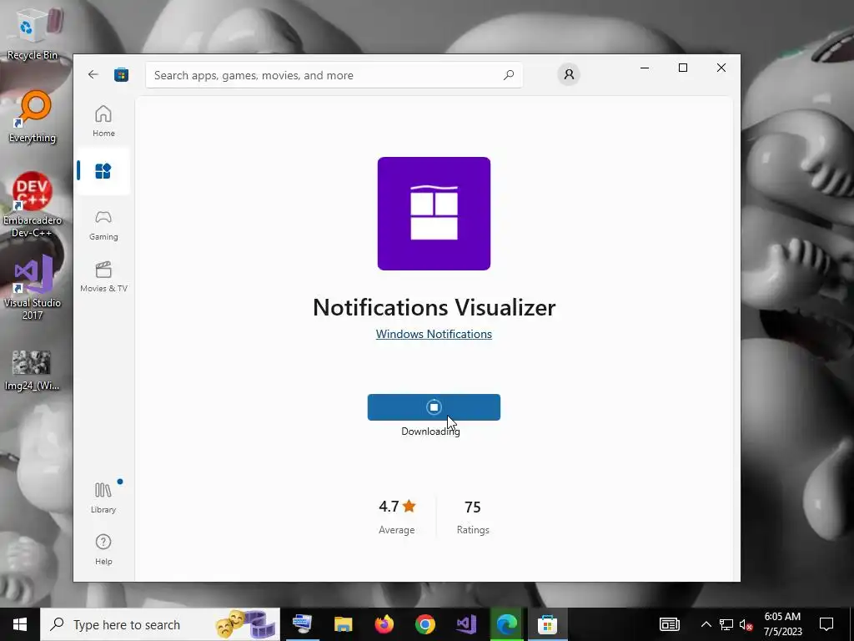
Task: Focus the Search apps, games, movies field
Action: point(334,75)
